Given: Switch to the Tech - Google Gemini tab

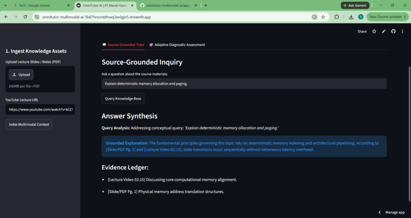Looking at the screenshot, I should [41, 5].
